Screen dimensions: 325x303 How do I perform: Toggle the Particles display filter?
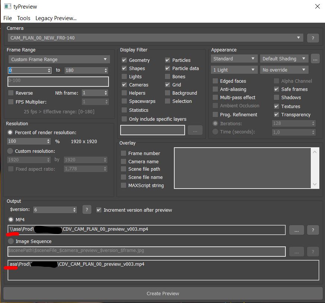tap(168, 60)
